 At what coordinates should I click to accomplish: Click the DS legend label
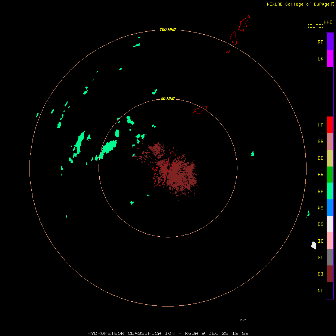click(320, 224)
